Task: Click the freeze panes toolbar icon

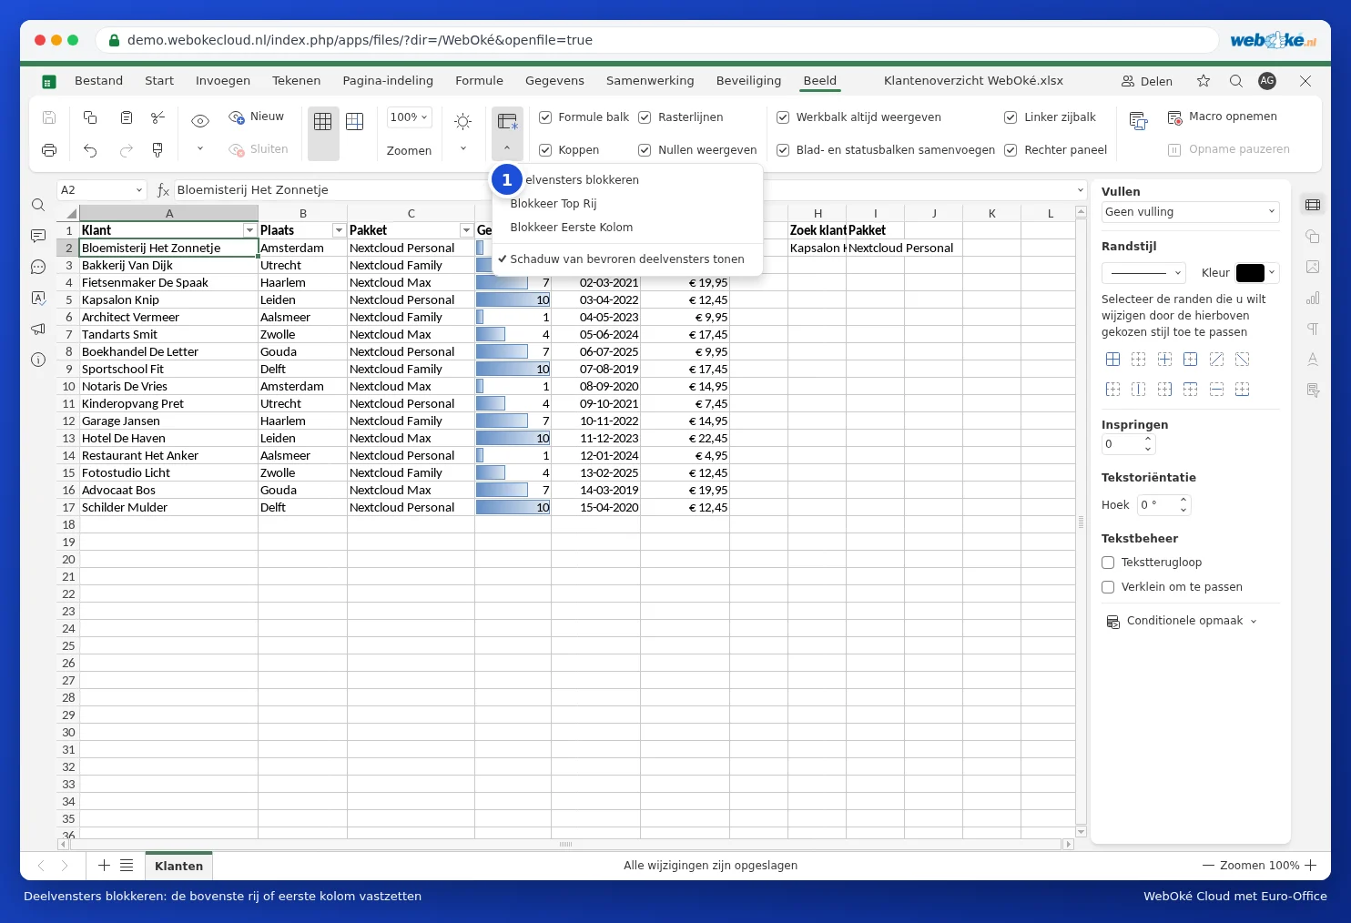Action: 507,121
